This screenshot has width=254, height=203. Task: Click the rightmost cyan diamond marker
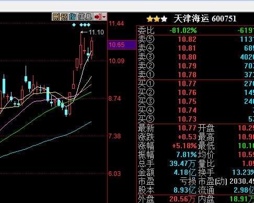click(89, 25)
